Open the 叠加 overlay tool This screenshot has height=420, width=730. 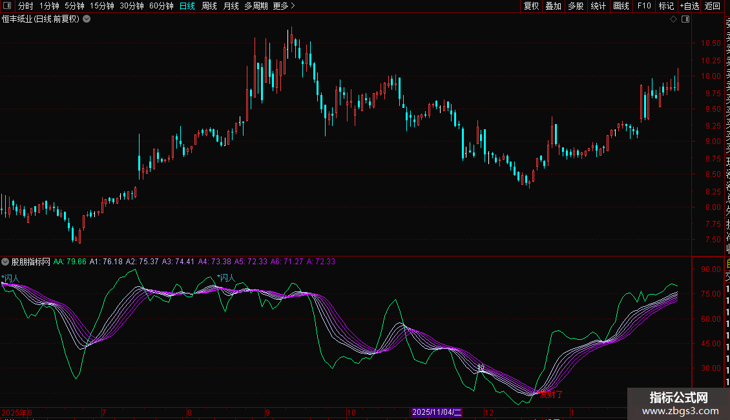click(x=553, y=6)
